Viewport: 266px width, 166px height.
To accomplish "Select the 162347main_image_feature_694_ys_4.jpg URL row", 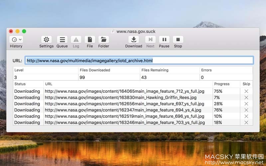I will click(123, 110).
